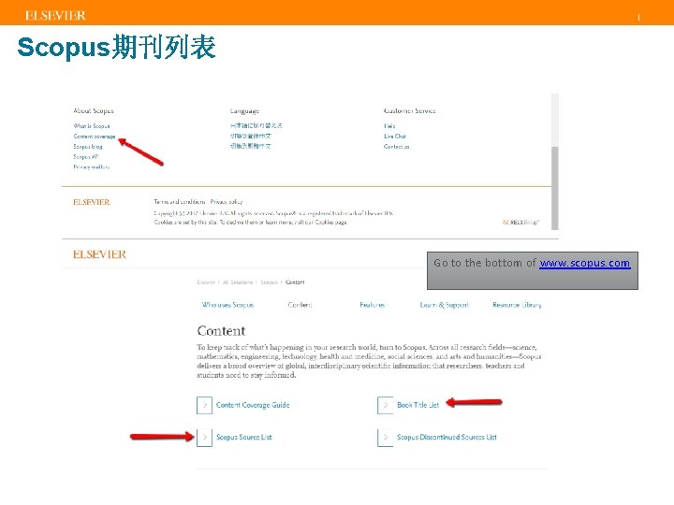Switch to the 'Who uses Scopus' tab
This screenshot has height=505, width=674.
pos(227,305)
